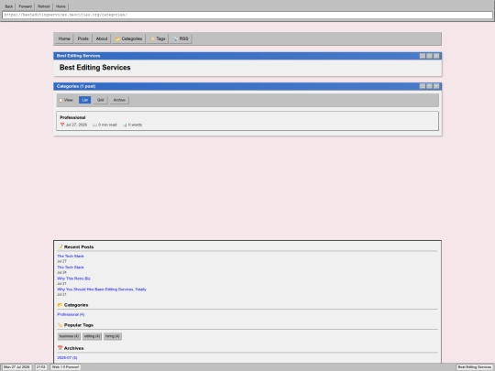Viewport: 495px width, 371px height.
Task: Open the 2026-07 archive link
Action: [67, 358]
